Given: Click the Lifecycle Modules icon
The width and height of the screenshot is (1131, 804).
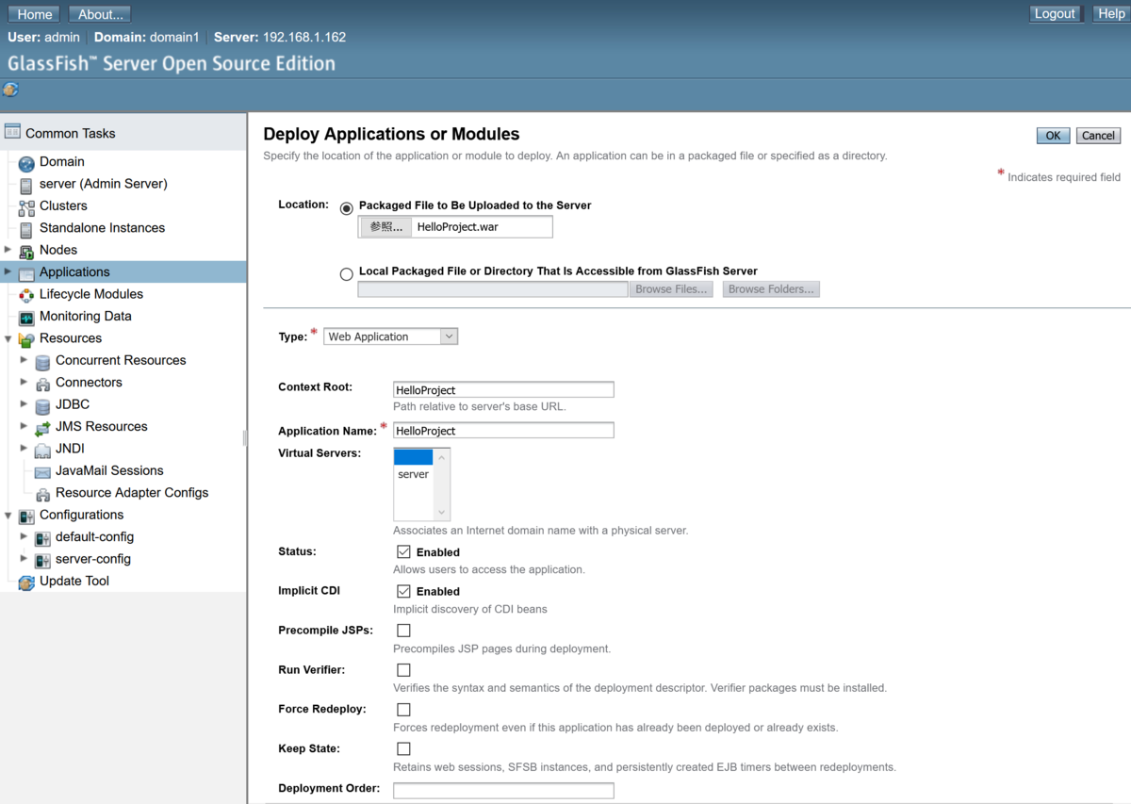Looking at the screenshot, I should click(x=26, y=294).
